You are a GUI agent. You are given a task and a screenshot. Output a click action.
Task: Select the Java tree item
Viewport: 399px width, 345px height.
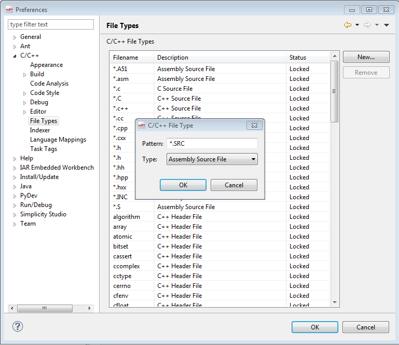(26, 186)
